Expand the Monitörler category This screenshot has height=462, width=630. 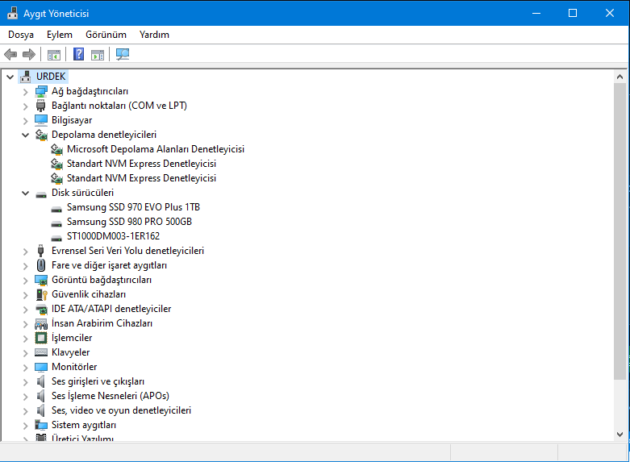[25, 367]
